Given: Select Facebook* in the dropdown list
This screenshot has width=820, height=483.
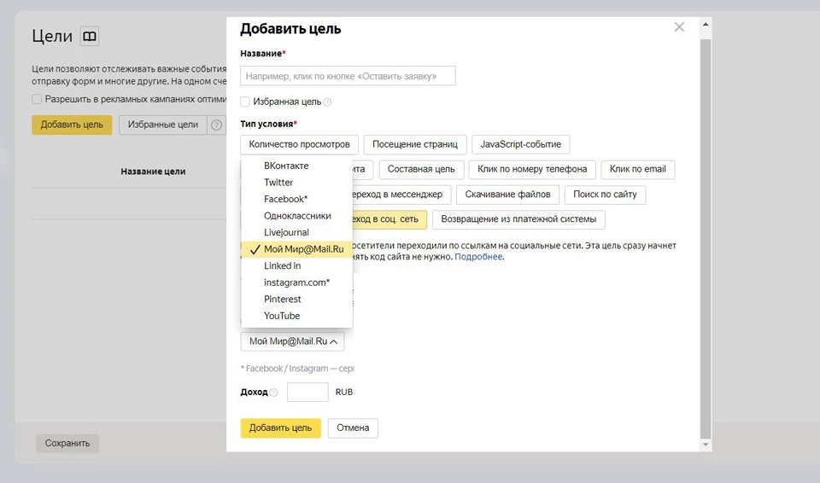Looking at the screenshot, I should (x=296, y=199).
